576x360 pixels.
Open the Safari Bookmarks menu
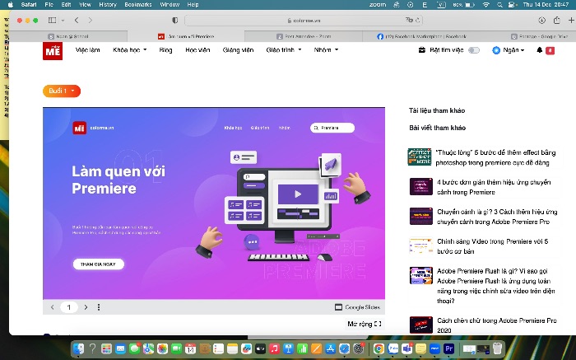click(x=138, y=5)
